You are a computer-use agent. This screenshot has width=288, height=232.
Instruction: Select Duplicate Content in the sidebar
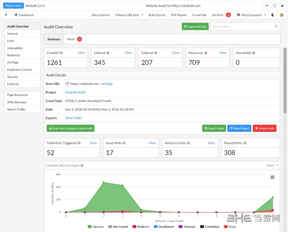[23, 70]
